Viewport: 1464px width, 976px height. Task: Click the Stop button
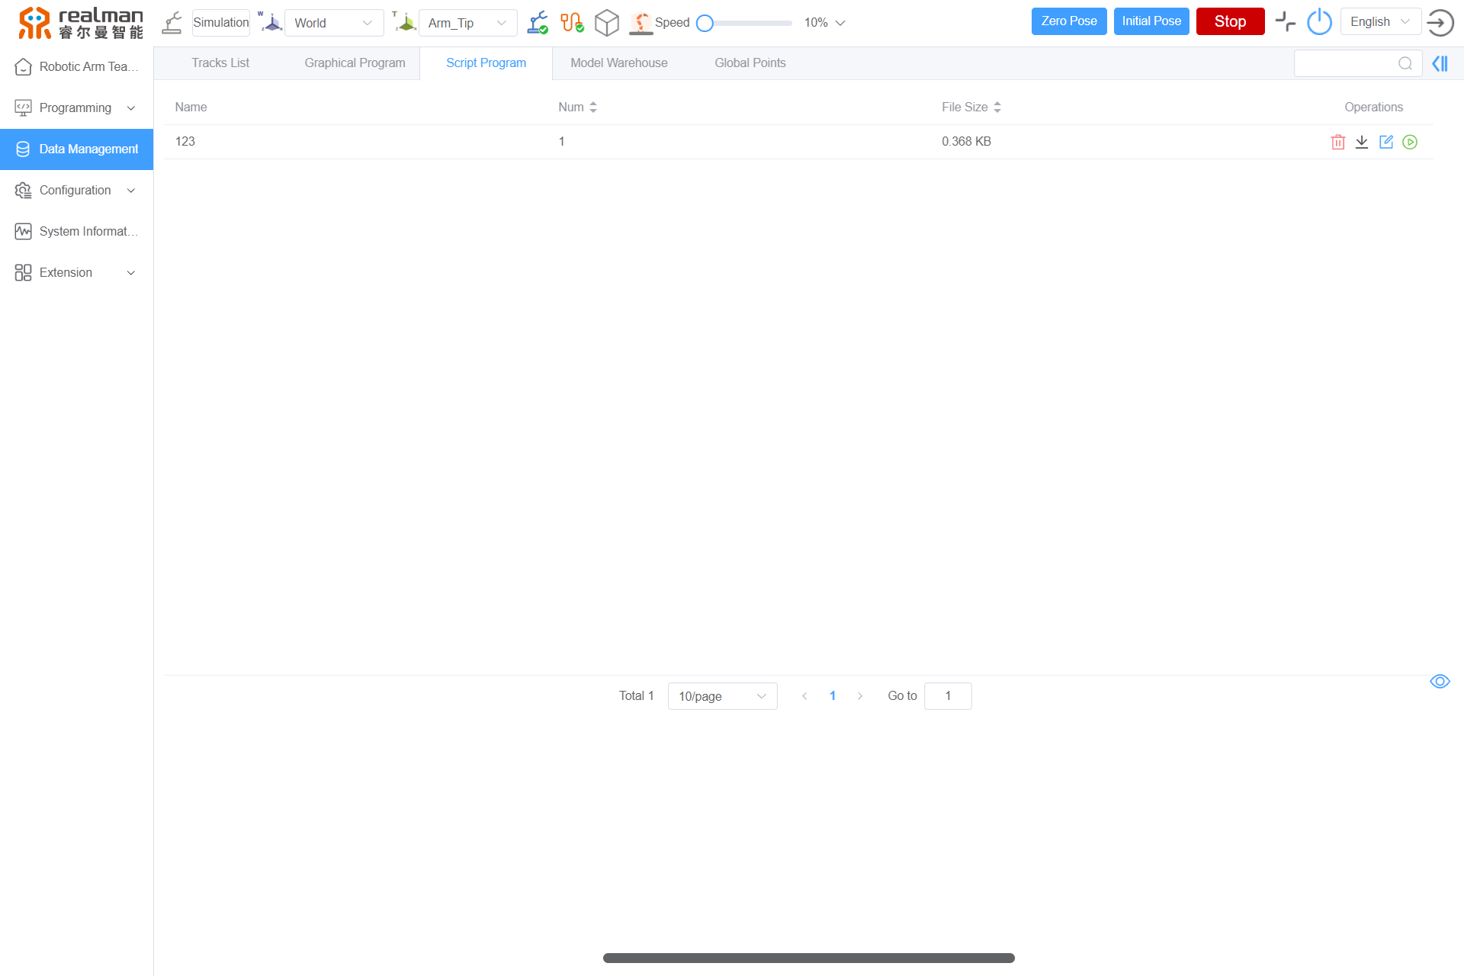click(x=1228, y=22)
